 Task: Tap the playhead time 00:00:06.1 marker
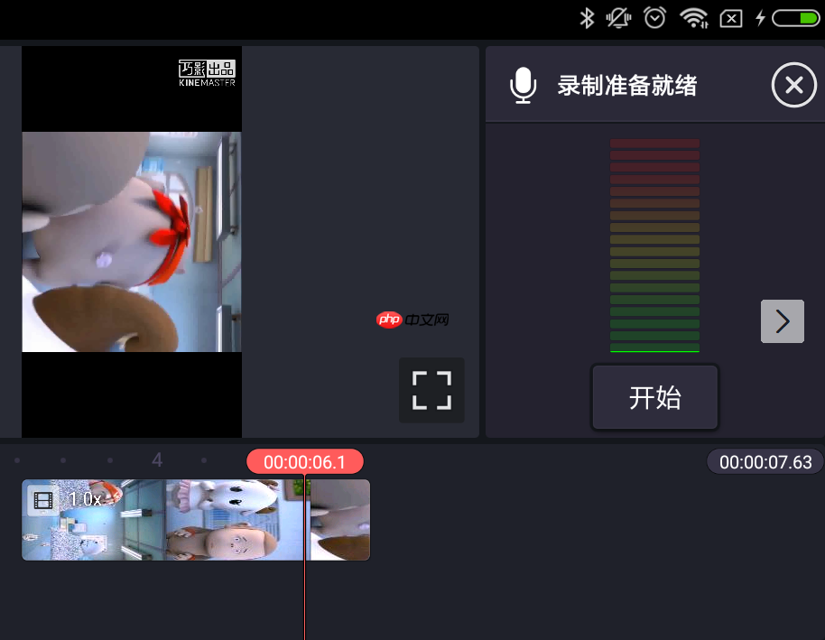[x=305, y=461]
